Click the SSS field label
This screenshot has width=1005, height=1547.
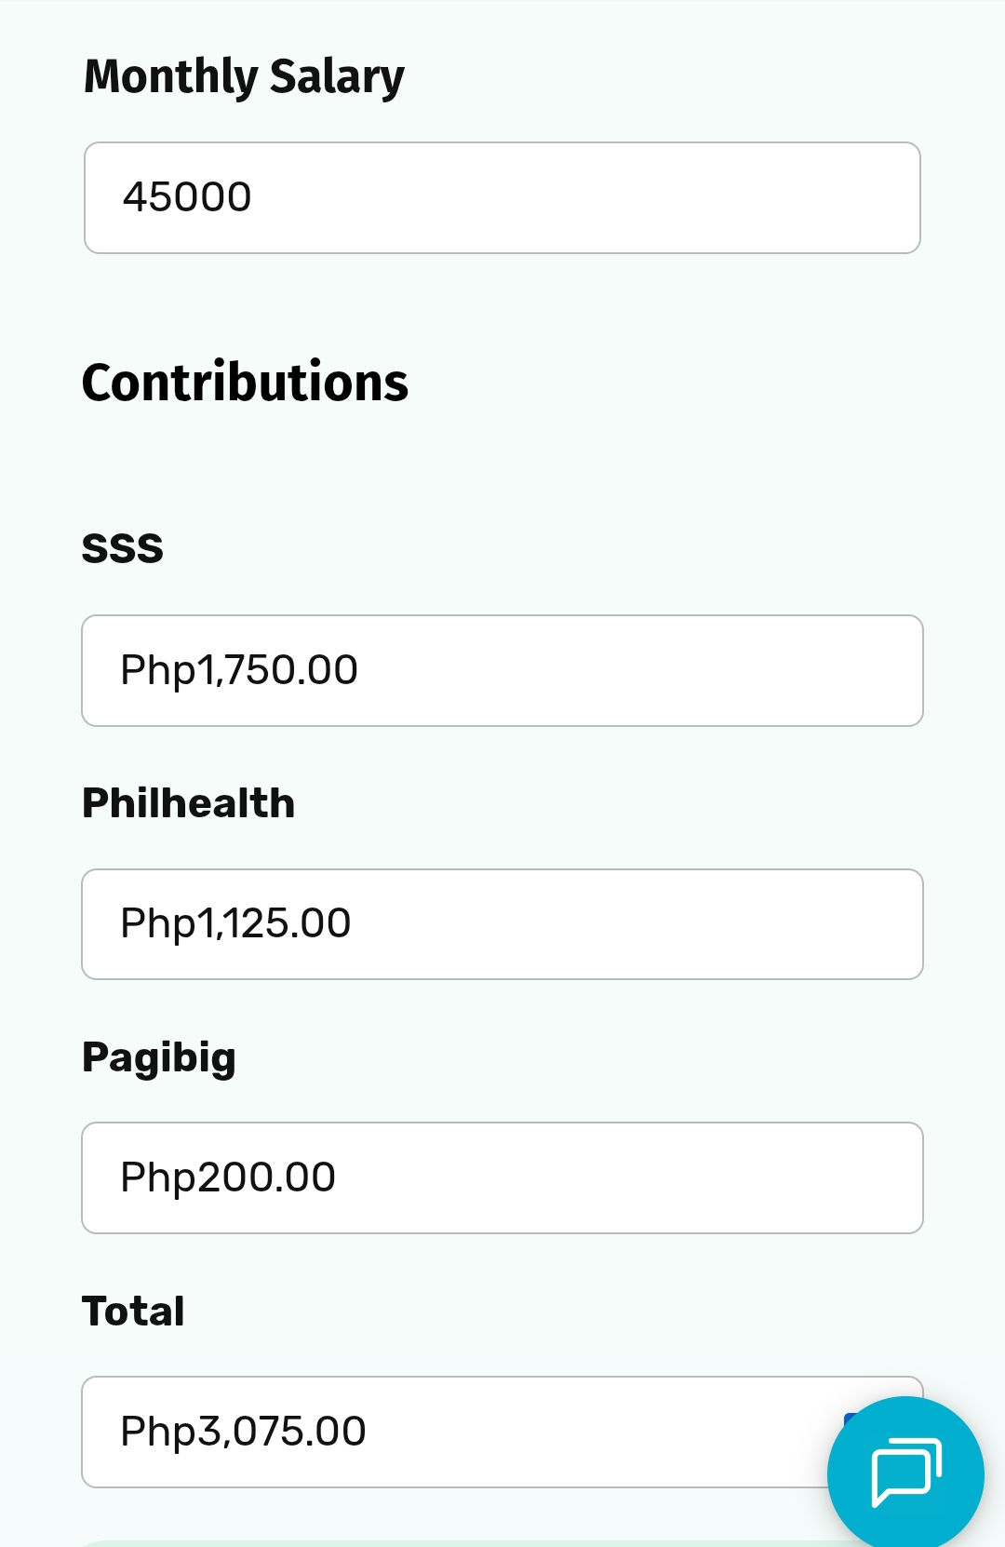point(122,548)
